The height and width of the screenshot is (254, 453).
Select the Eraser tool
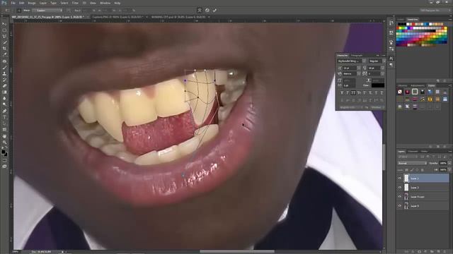4,86
